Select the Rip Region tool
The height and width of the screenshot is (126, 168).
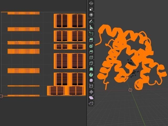tap(91, 103)
